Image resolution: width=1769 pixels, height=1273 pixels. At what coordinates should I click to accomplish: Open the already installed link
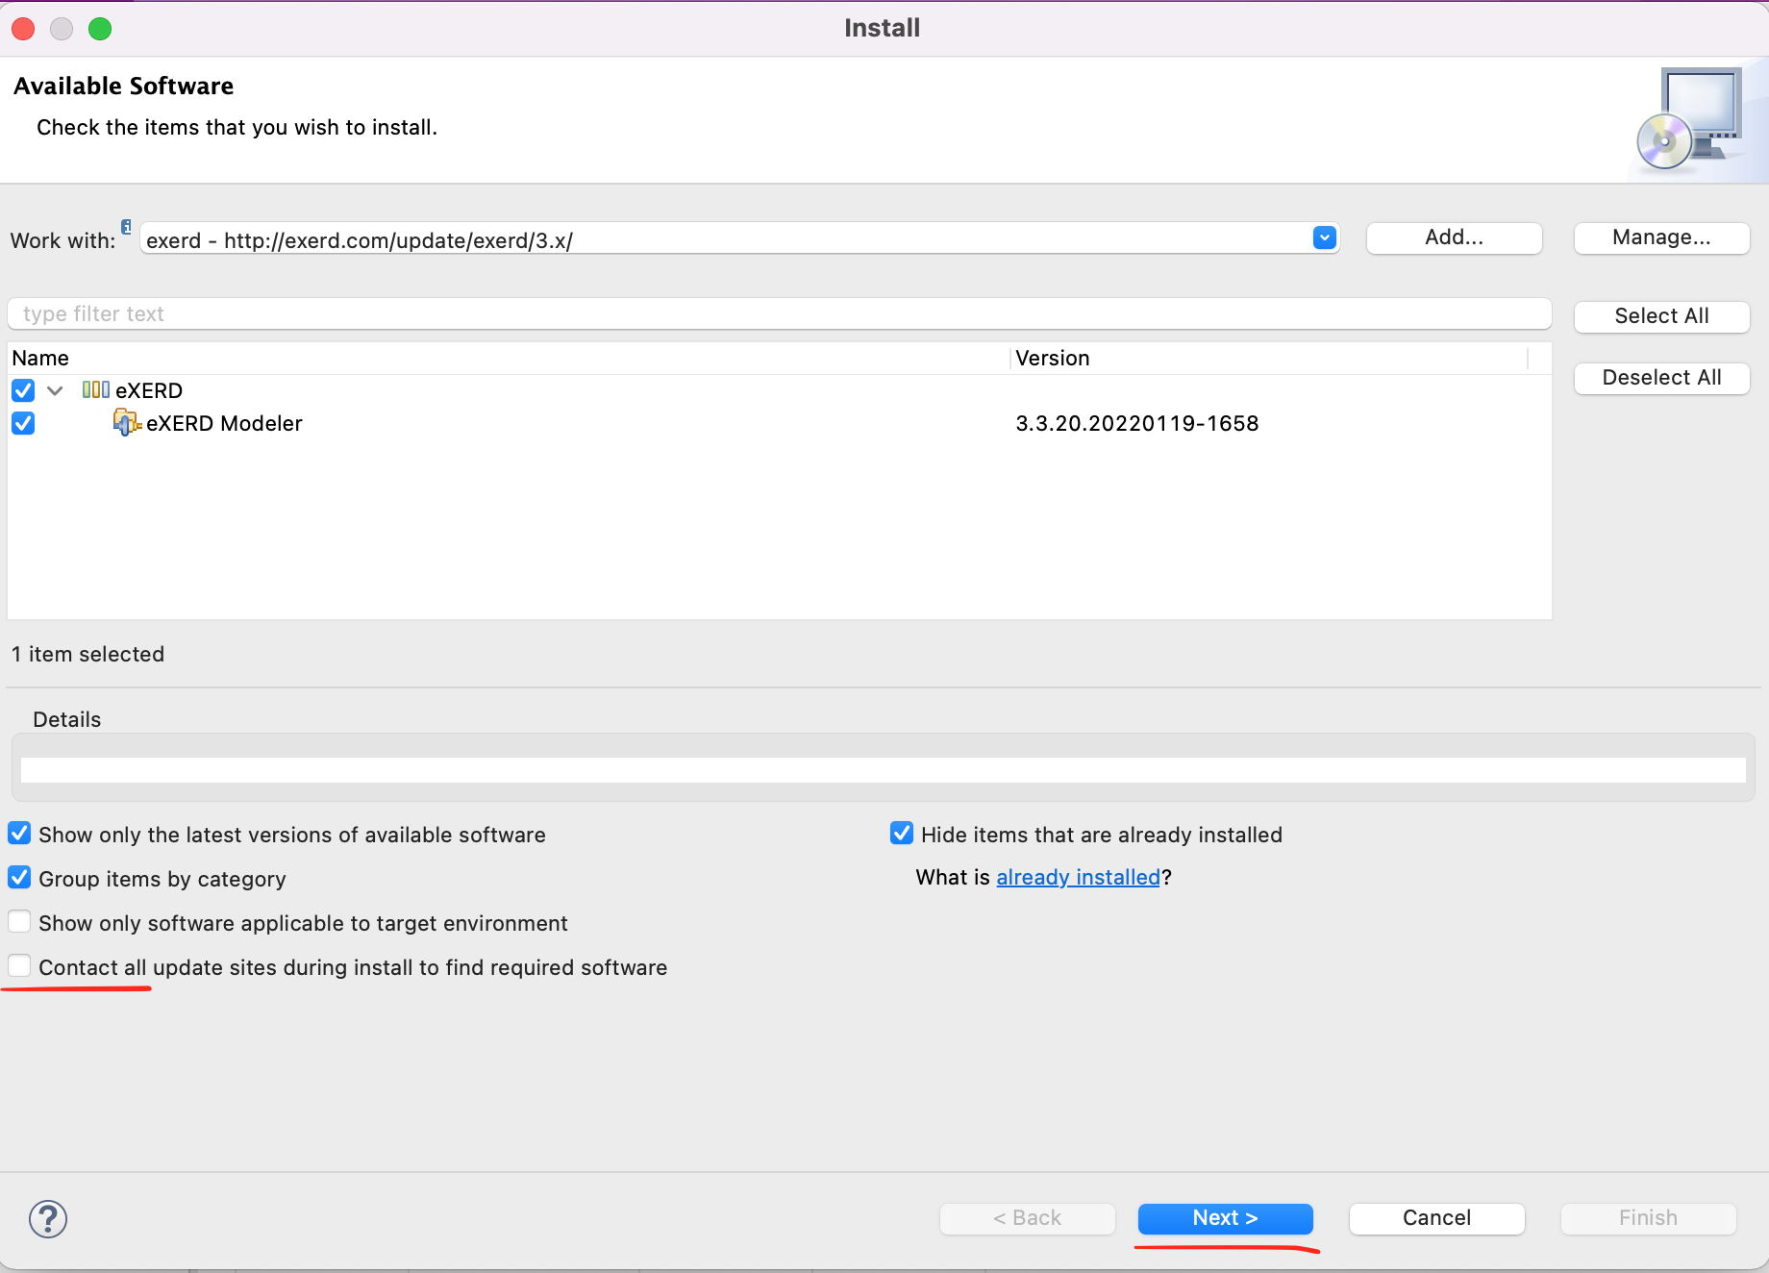pos(1078,877)
